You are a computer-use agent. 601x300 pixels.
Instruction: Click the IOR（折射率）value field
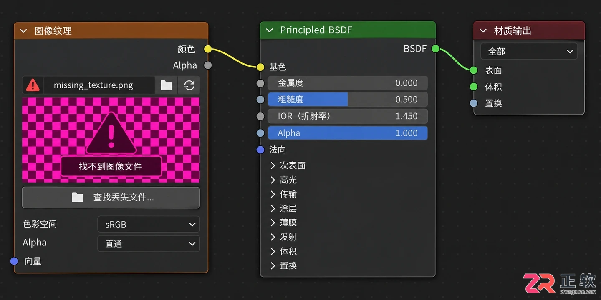pyautogui.click(x=348, y=116)
